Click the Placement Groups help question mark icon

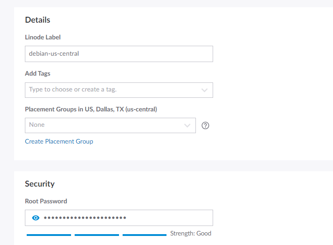(x=205, y=126)
